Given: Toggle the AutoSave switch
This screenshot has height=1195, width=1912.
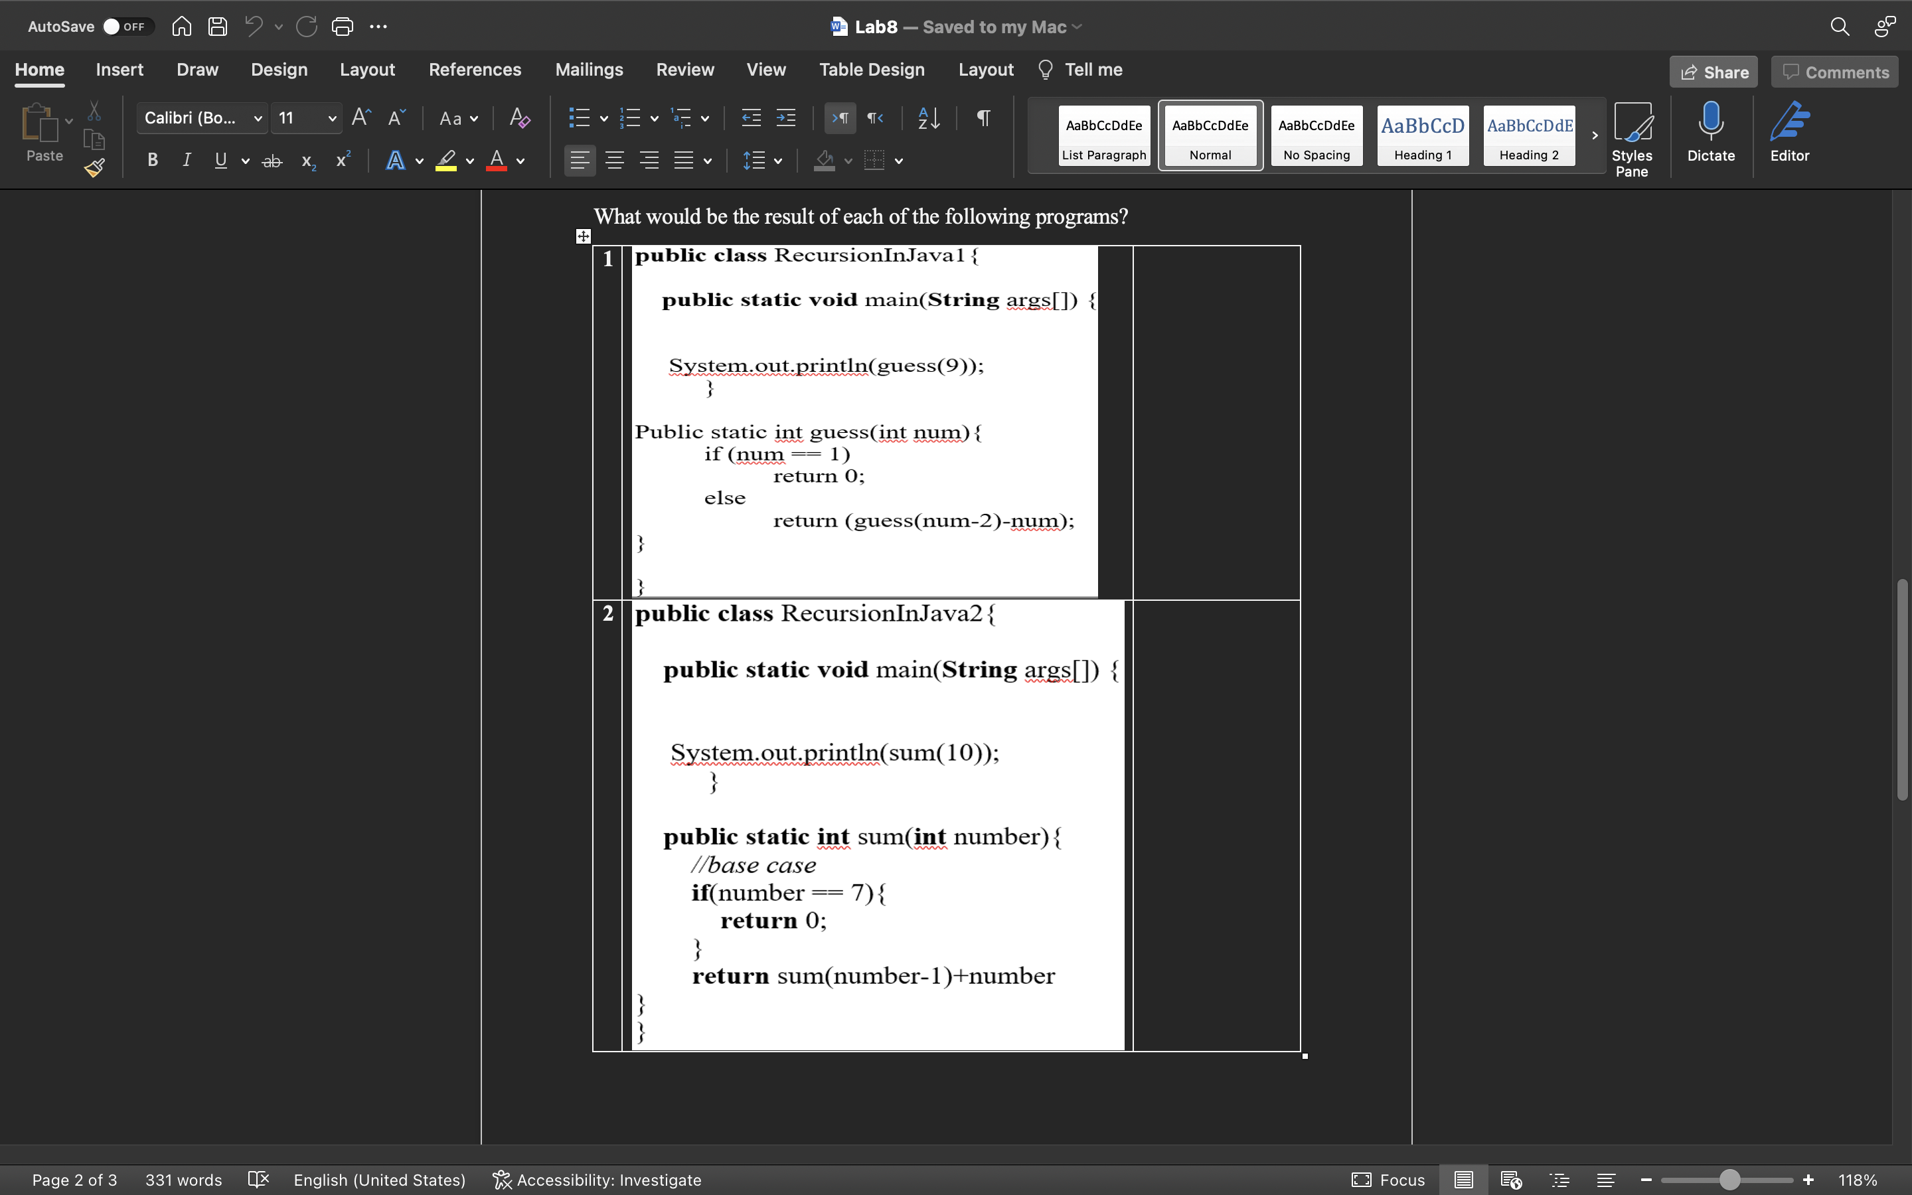Looking at the screenshot, I should [x=125, y=27].
